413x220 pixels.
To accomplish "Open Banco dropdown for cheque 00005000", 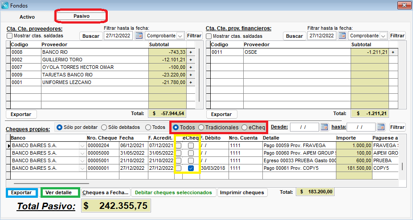I will coord(82,153).
